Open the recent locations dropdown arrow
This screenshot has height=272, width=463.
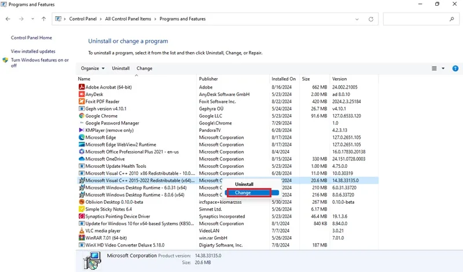click(x=32, y=19)
